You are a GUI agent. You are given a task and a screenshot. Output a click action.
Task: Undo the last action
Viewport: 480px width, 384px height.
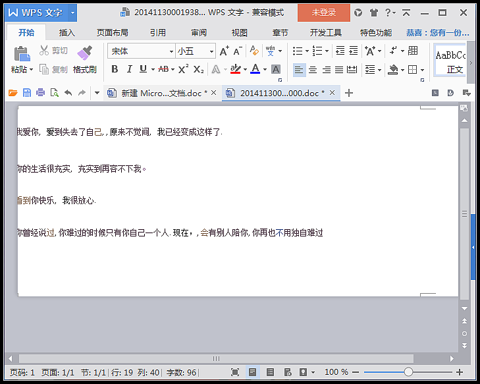(68, 93)
